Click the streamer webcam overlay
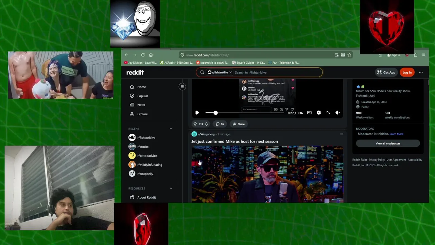This screenshot has width=435, height=245. pyautogui.click(x=59, y=188)
